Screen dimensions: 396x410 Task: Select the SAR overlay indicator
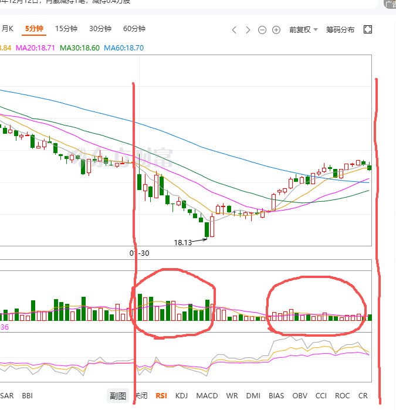7,395
